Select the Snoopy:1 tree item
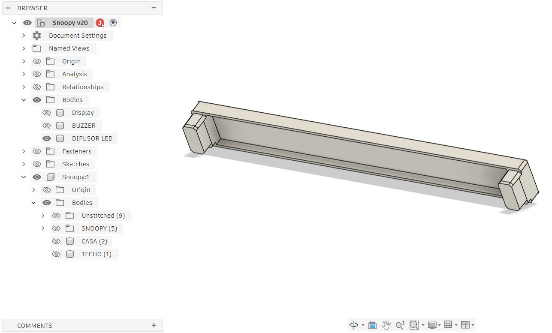The height and width of the screenshot is (333, 552). (x=76, y=177)
